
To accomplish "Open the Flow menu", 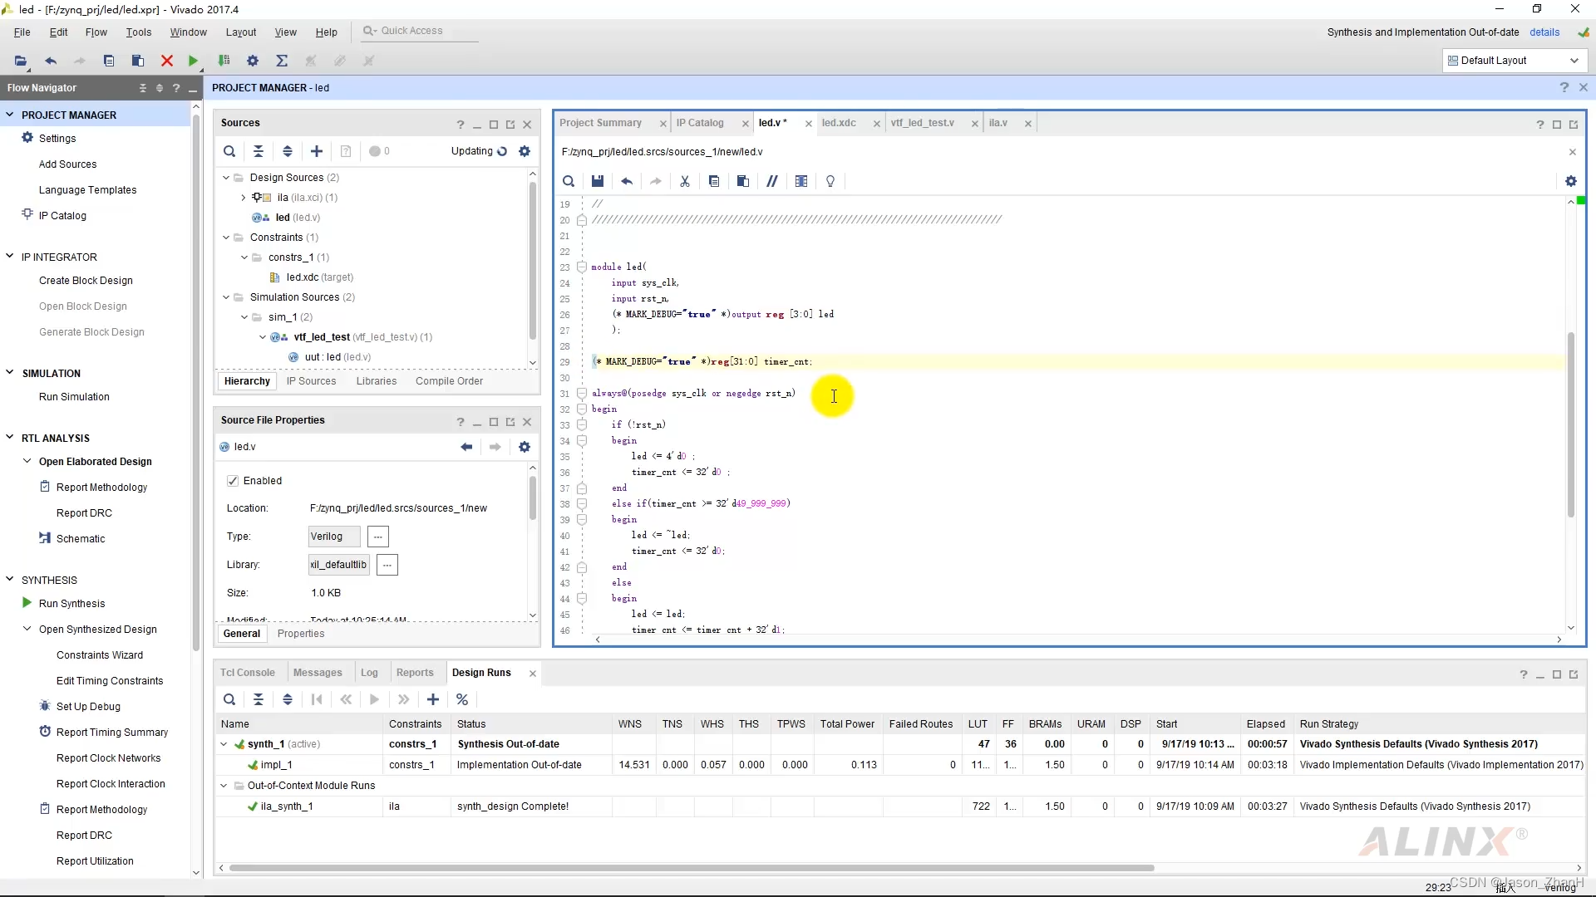I will [x=96, y=32].
